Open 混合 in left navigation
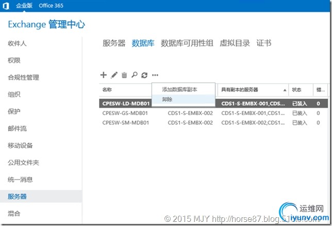332x226 pixels. [14, 213]
